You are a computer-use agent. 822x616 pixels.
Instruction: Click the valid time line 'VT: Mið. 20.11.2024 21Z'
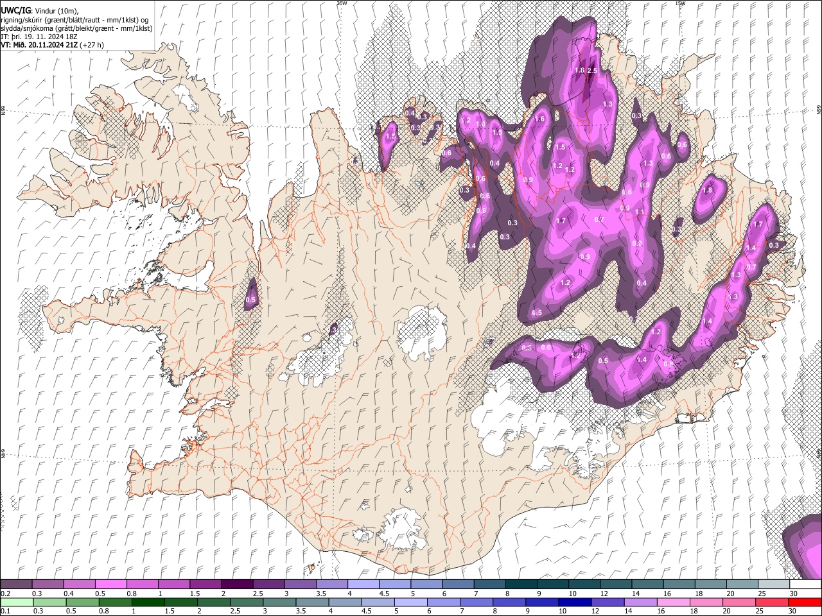(40, 45)
